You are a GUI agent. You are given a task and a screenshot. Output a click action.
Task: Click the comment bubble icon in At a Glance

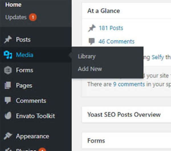(x=91, y=42)
